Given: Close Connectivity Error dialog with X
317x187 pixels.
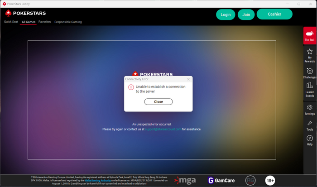Looking at the screenshot, I should coord(188,79).
